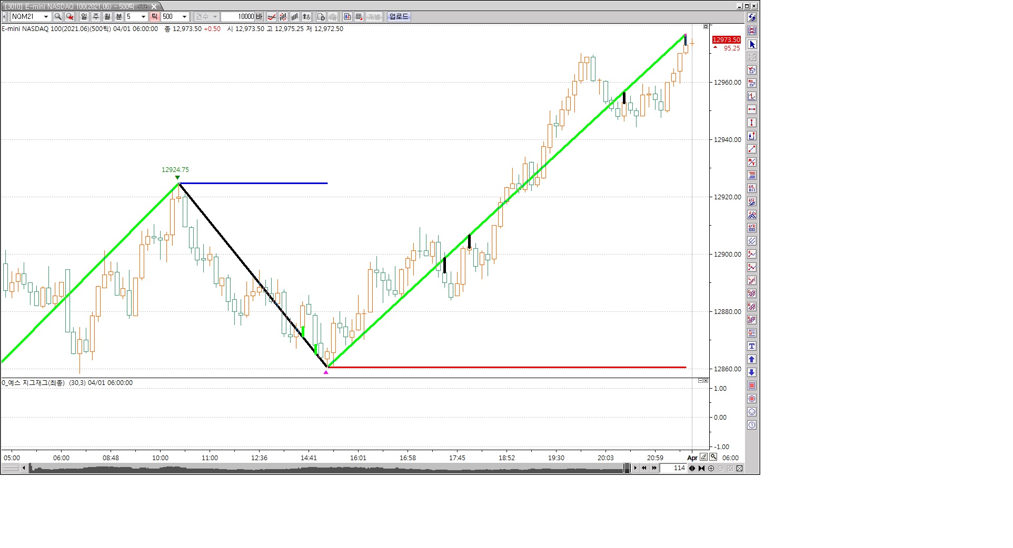The width and height of the screenshot is (1013, 548).
Task: Toggle the 틱 (tick) period button
Action: (x=154, y=17)
